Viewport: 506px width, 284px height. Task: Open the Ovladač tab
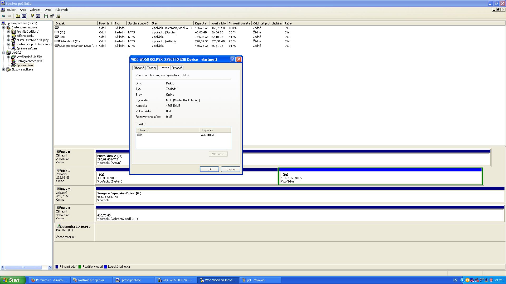(x=177, y=68)
